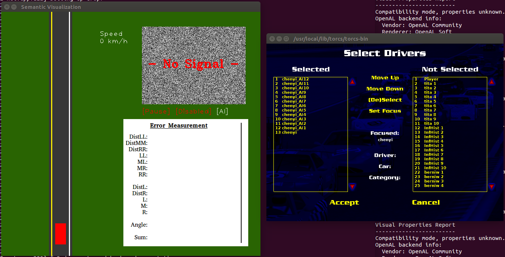Click the (De)Select button
The image size is (505, 257).
(385, 100)
